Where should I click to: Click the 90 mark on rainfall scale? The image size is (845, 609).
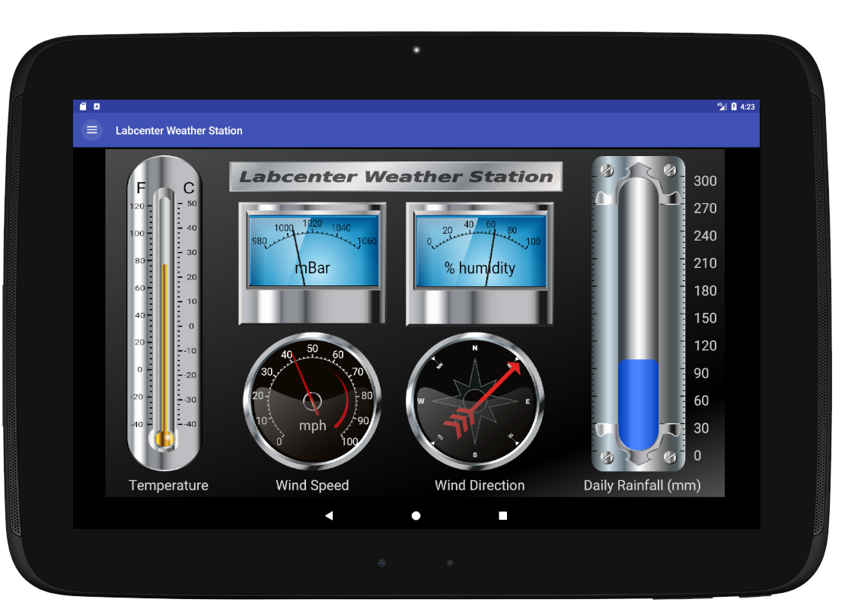701,374
